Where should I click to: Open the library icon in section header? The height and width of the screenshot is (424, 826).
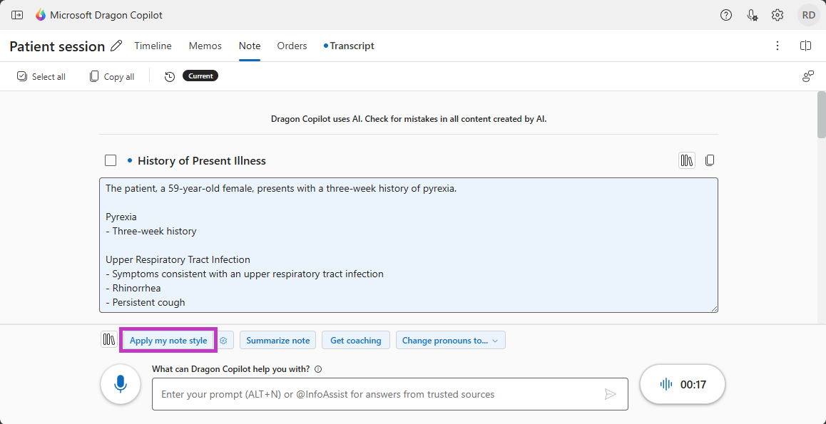pos(686,160)
